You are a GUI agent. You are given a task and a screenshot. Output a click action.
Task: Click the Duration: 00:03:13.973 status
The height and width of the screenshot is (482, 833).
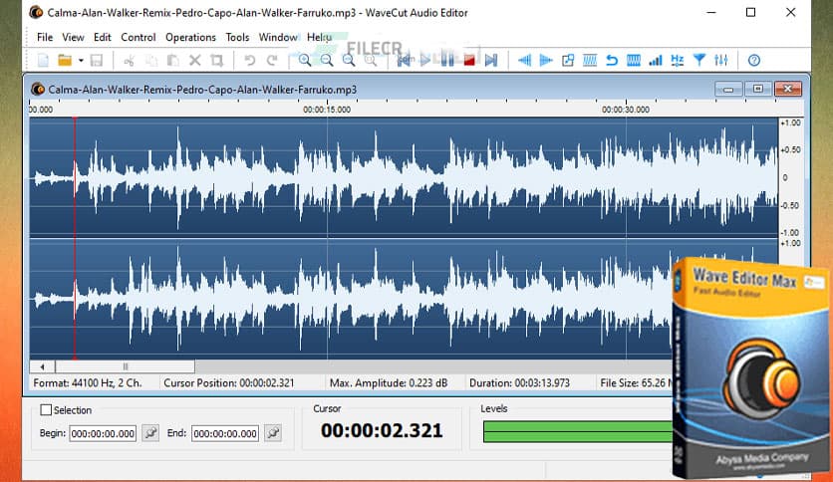tap(519, 382)
